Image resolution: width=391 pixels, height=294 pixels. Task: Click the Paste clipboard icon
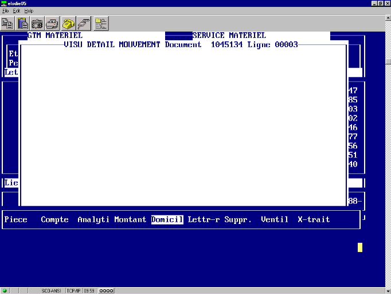(23, 24)
